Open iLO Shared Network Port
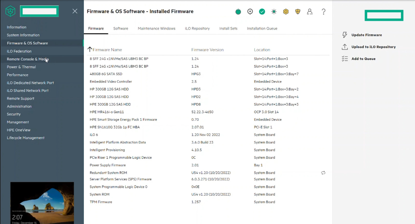Viewport: 415px width, 224px height. [28, 91]
